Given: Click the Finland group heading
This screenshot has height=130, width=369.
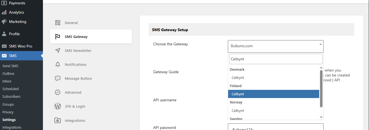Looking at the screenshot, I should [236, 86].
